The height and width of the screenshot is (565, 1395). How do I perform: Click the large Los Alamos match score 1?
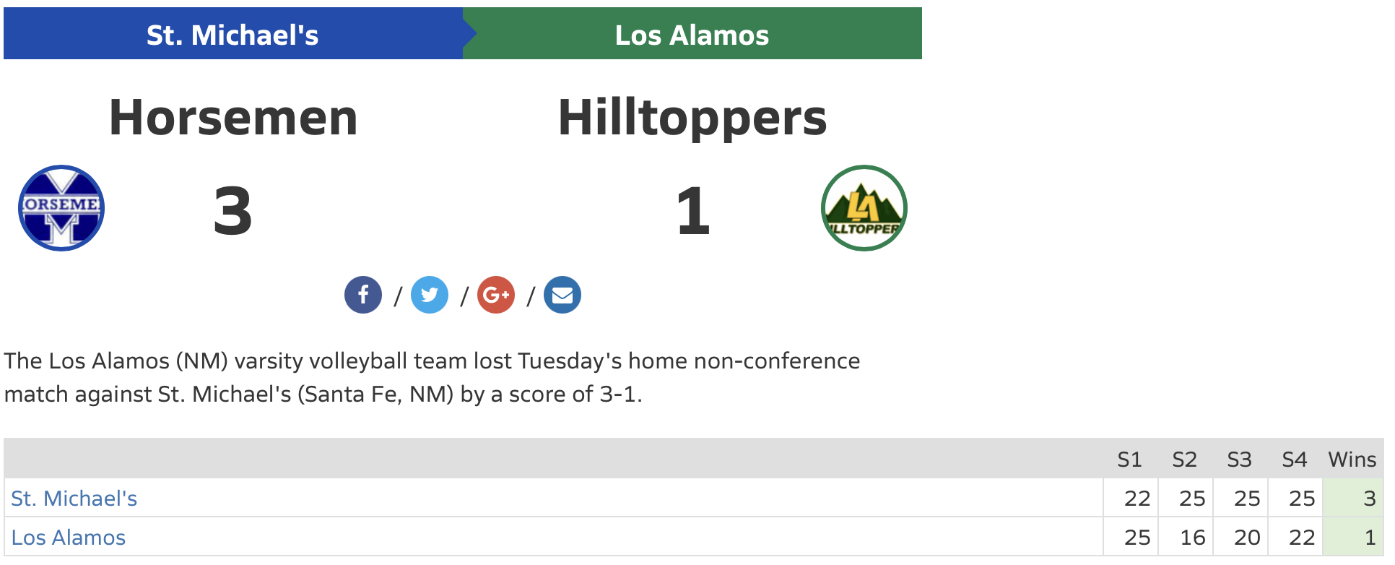[x=693, y=211]
